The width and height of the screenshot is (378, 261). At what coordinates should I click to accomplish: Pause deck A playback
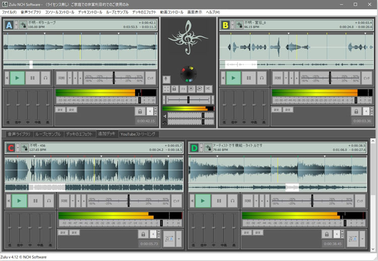pos(33,78)
